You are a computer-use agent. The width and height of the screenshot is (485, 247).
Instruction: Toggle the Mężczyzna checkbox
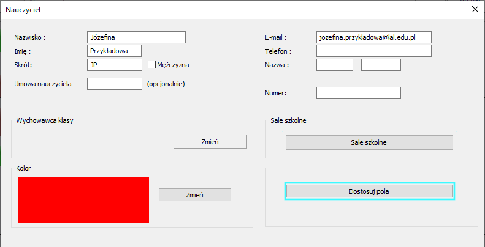(x=152, y=65)
